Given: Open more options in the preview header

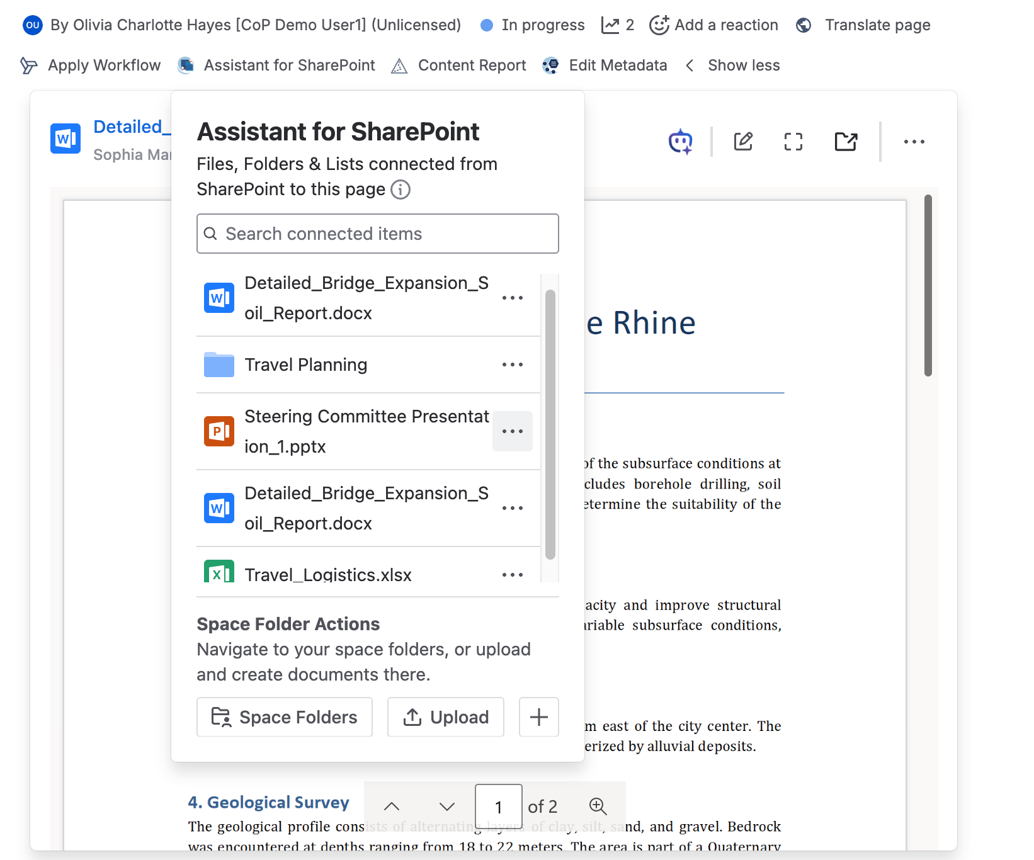Looking at the screenshot, I should click(914, 142).
